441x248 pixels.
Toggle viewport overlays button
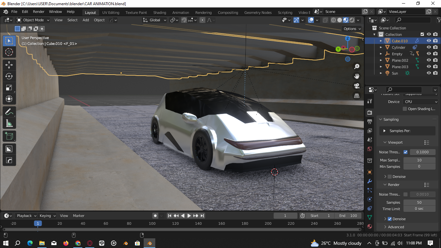point(311,20)
